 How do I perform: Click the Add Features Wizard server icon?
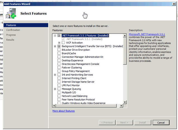[x=11, y=12]
